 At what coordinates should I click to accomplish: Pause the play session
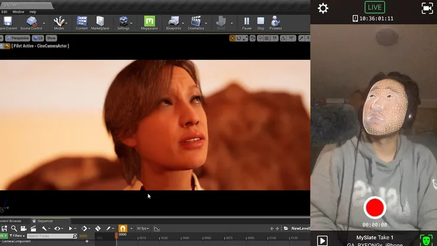[247, 23]
